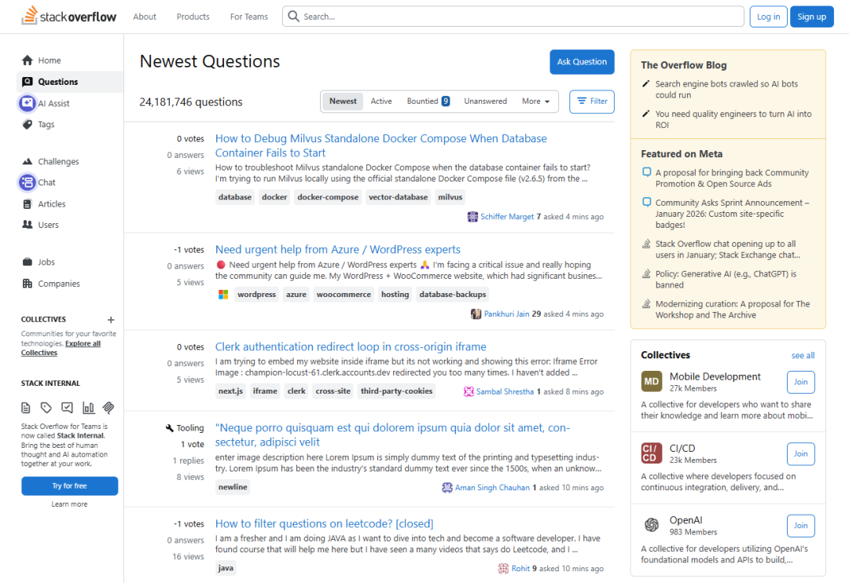
Task: Open Chat using its round icon
Action: (27, 182)
